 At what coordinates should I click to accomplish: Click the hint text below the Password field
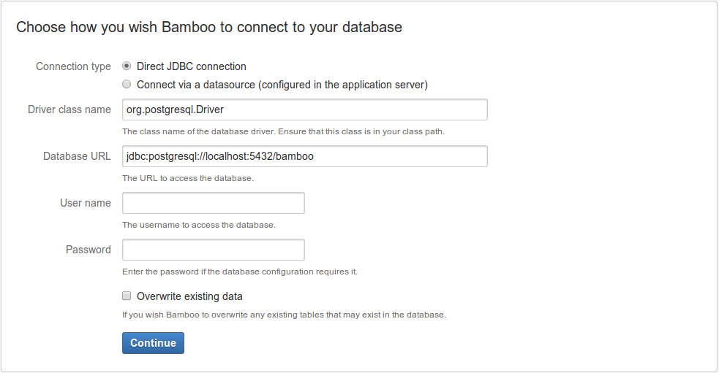(240, 272)
